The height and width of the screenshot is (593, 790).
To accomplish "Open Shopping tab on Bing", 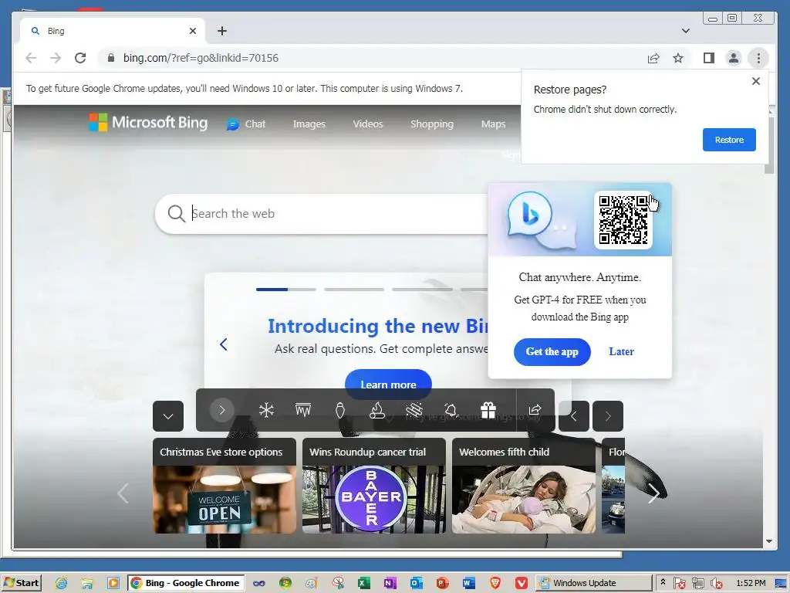I will click(x=432, y=124).
